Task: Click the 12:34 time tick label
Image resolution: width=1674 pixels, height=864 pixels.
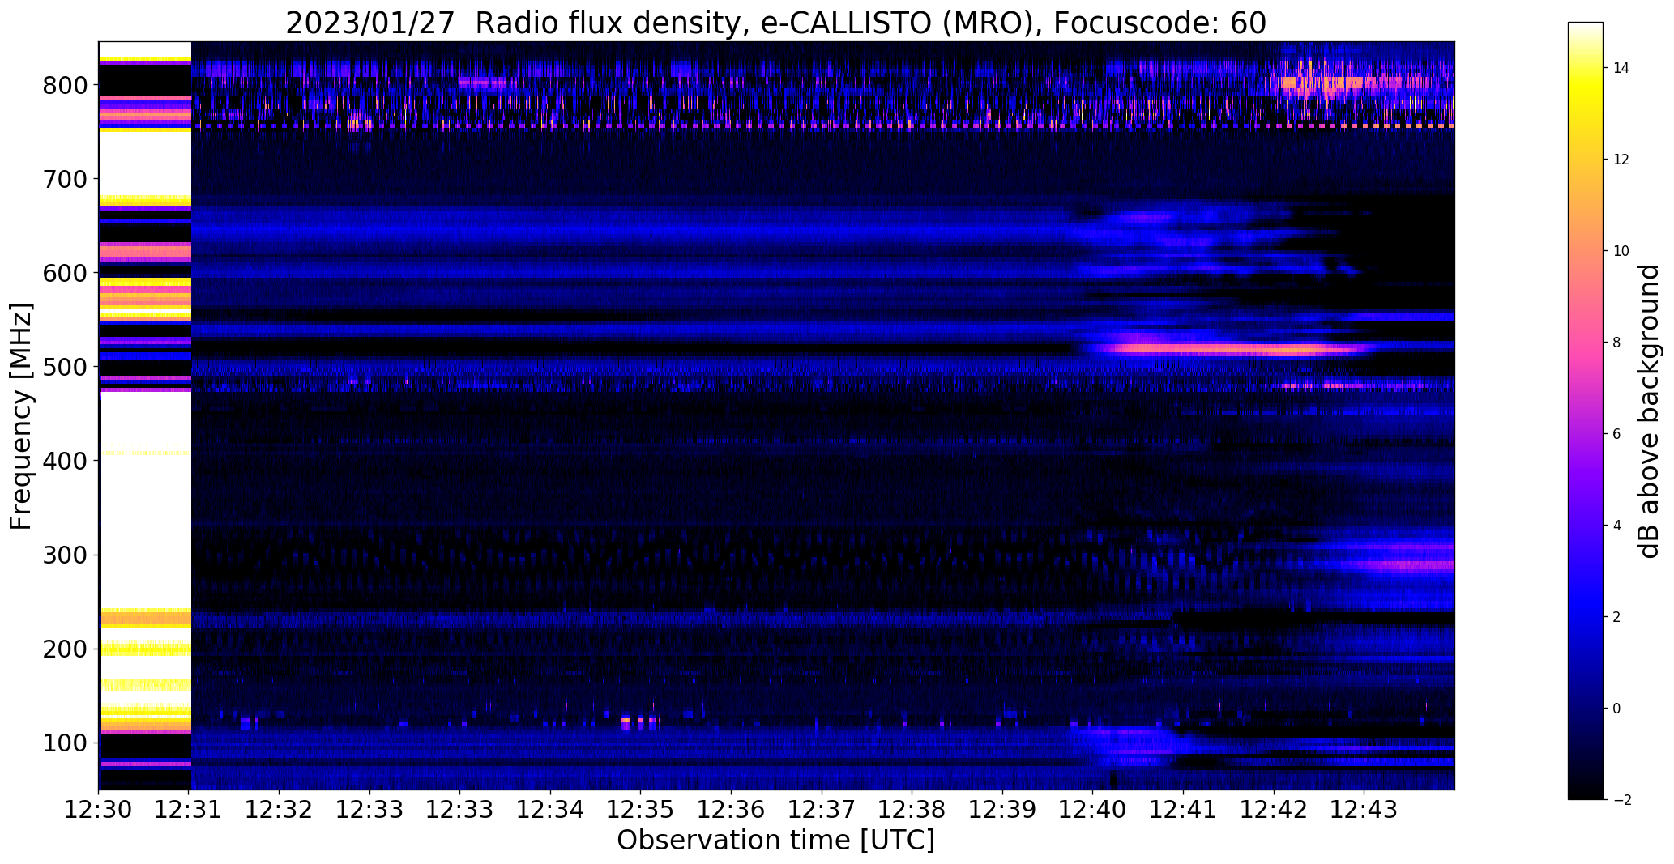Action: (551, 810)
